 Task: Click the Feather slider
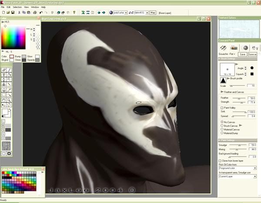pos(239,98)
